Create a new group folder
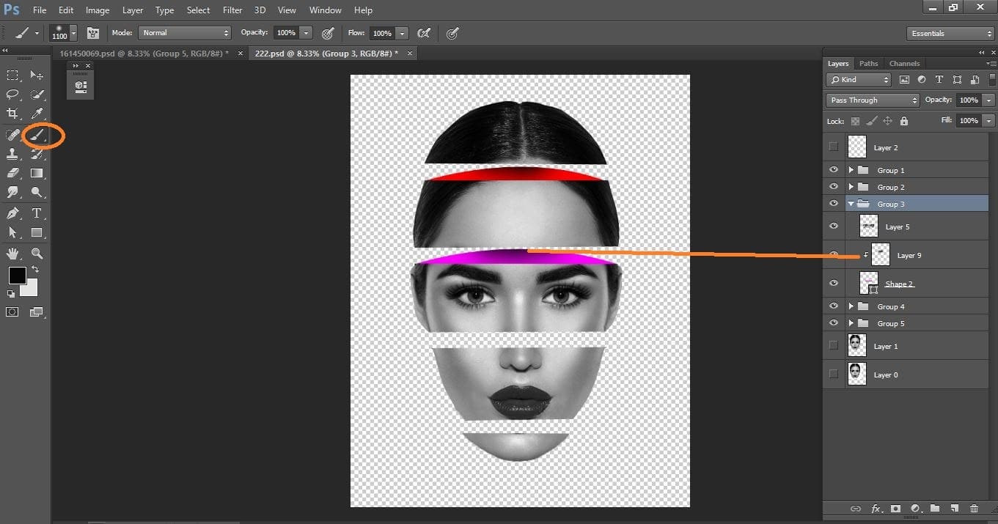The width and height of the screenshot is (998, 524). click(935, 509)
